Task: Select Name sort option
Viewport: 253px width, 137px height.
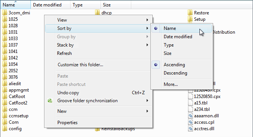Action: click(x=182, y=28)
